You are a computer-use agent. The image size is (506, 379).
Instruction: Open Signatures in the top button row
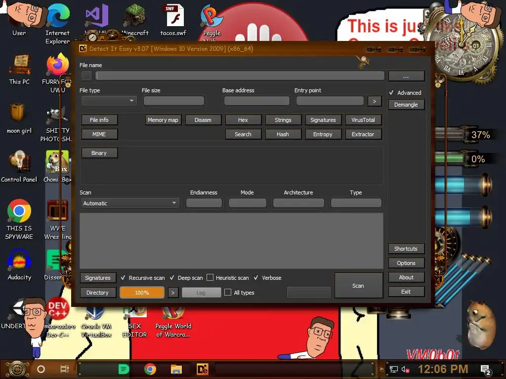pos(323,120)
